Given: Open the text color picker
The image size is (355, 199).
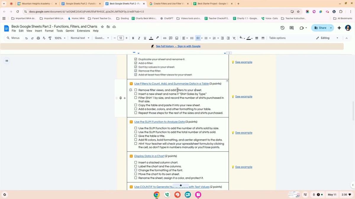Looking at the screenshot, I should coord(151,38).
